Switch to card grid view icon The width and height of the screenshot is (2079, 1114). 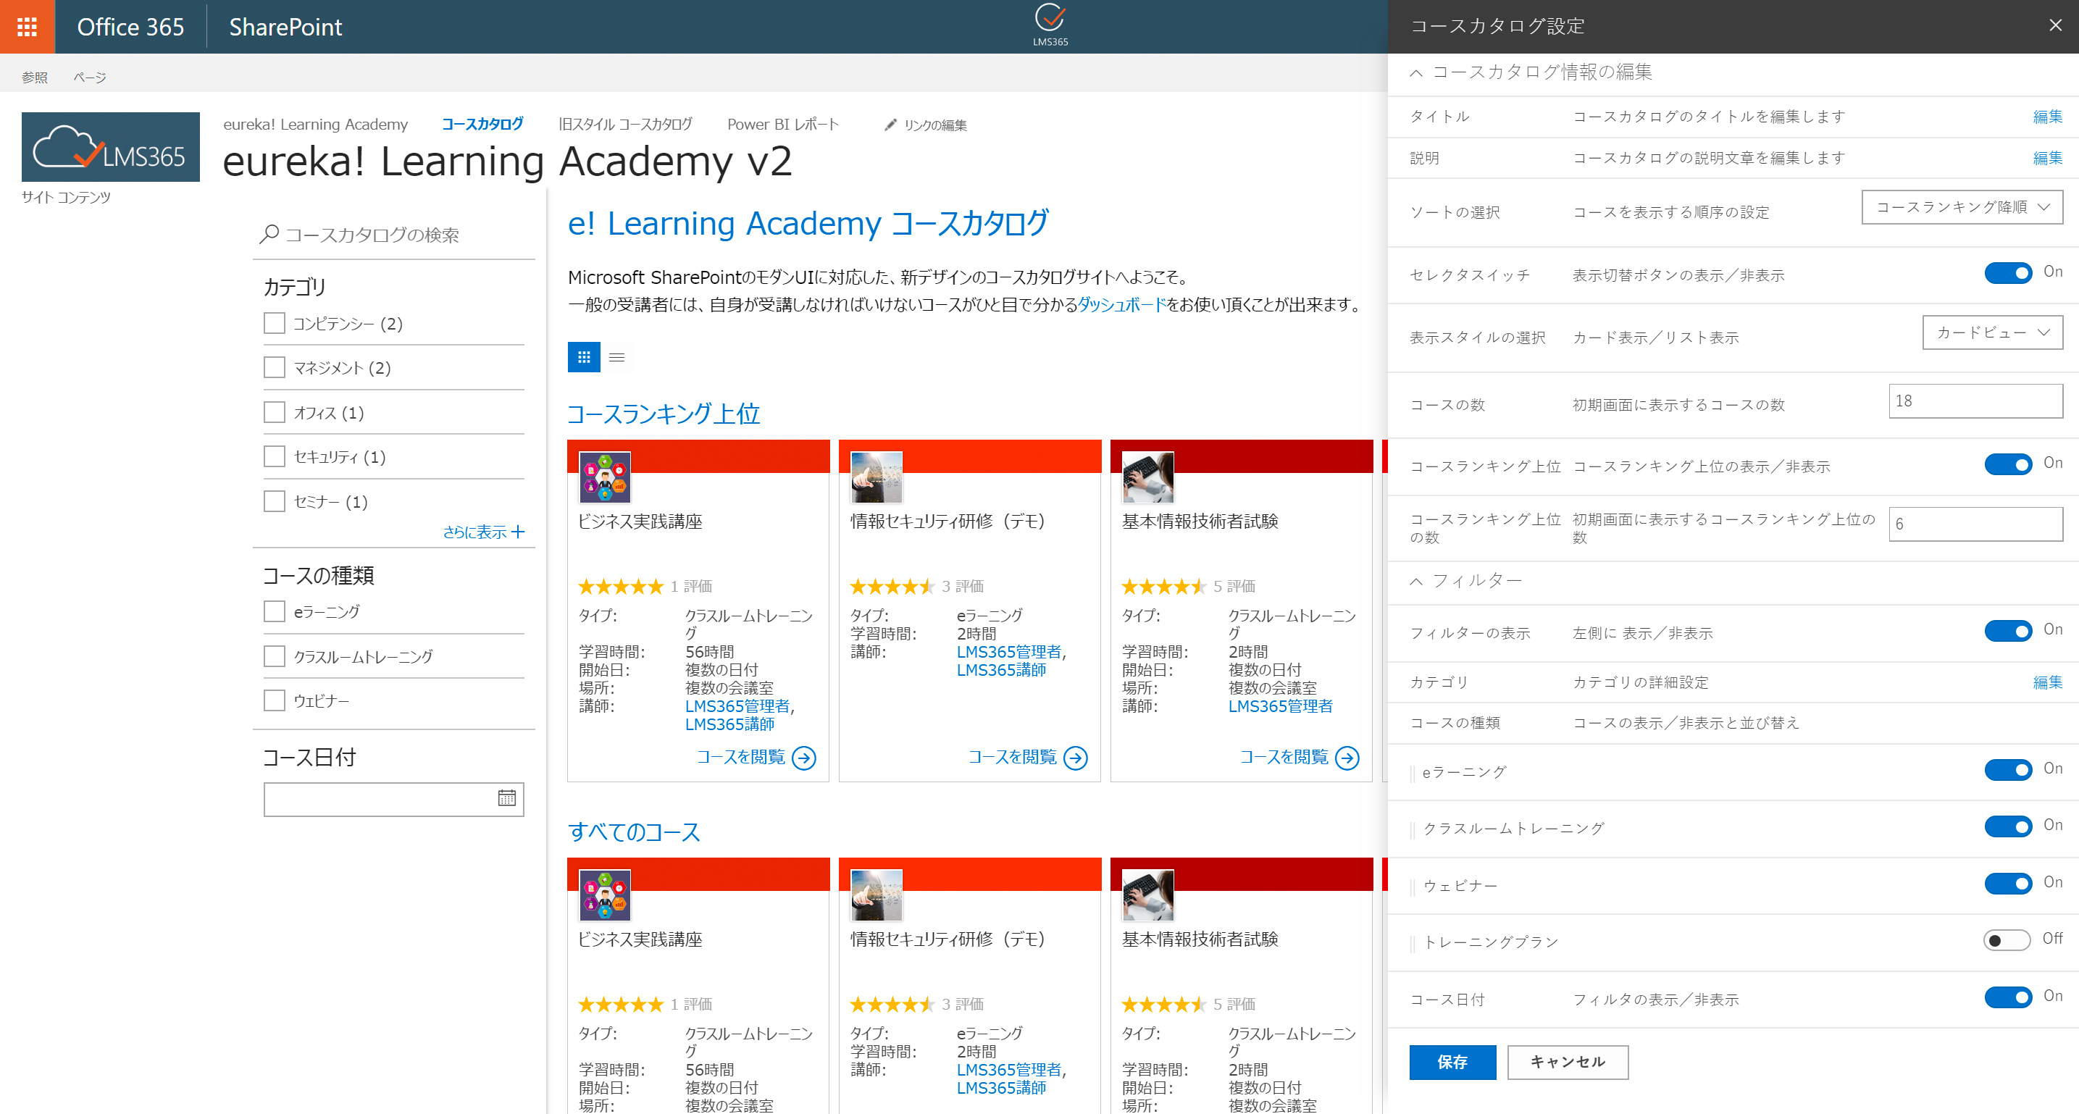[584, 357]
